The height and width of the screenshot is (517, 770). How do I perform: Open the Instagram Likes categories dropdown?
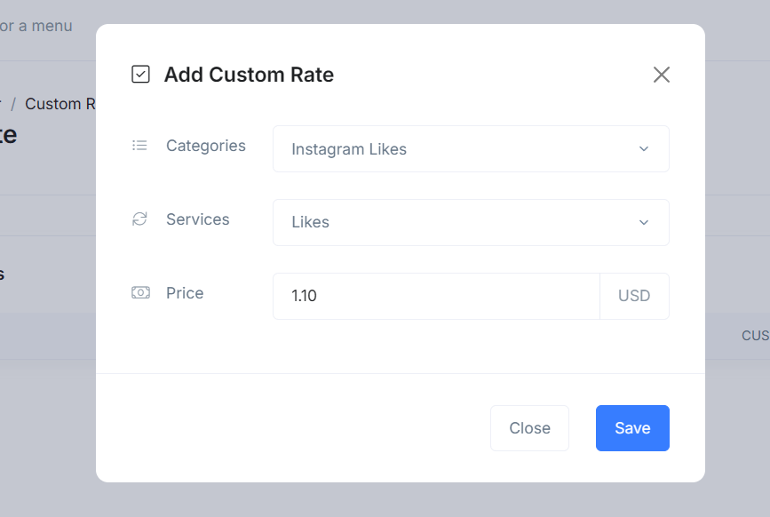coord(471,148)
